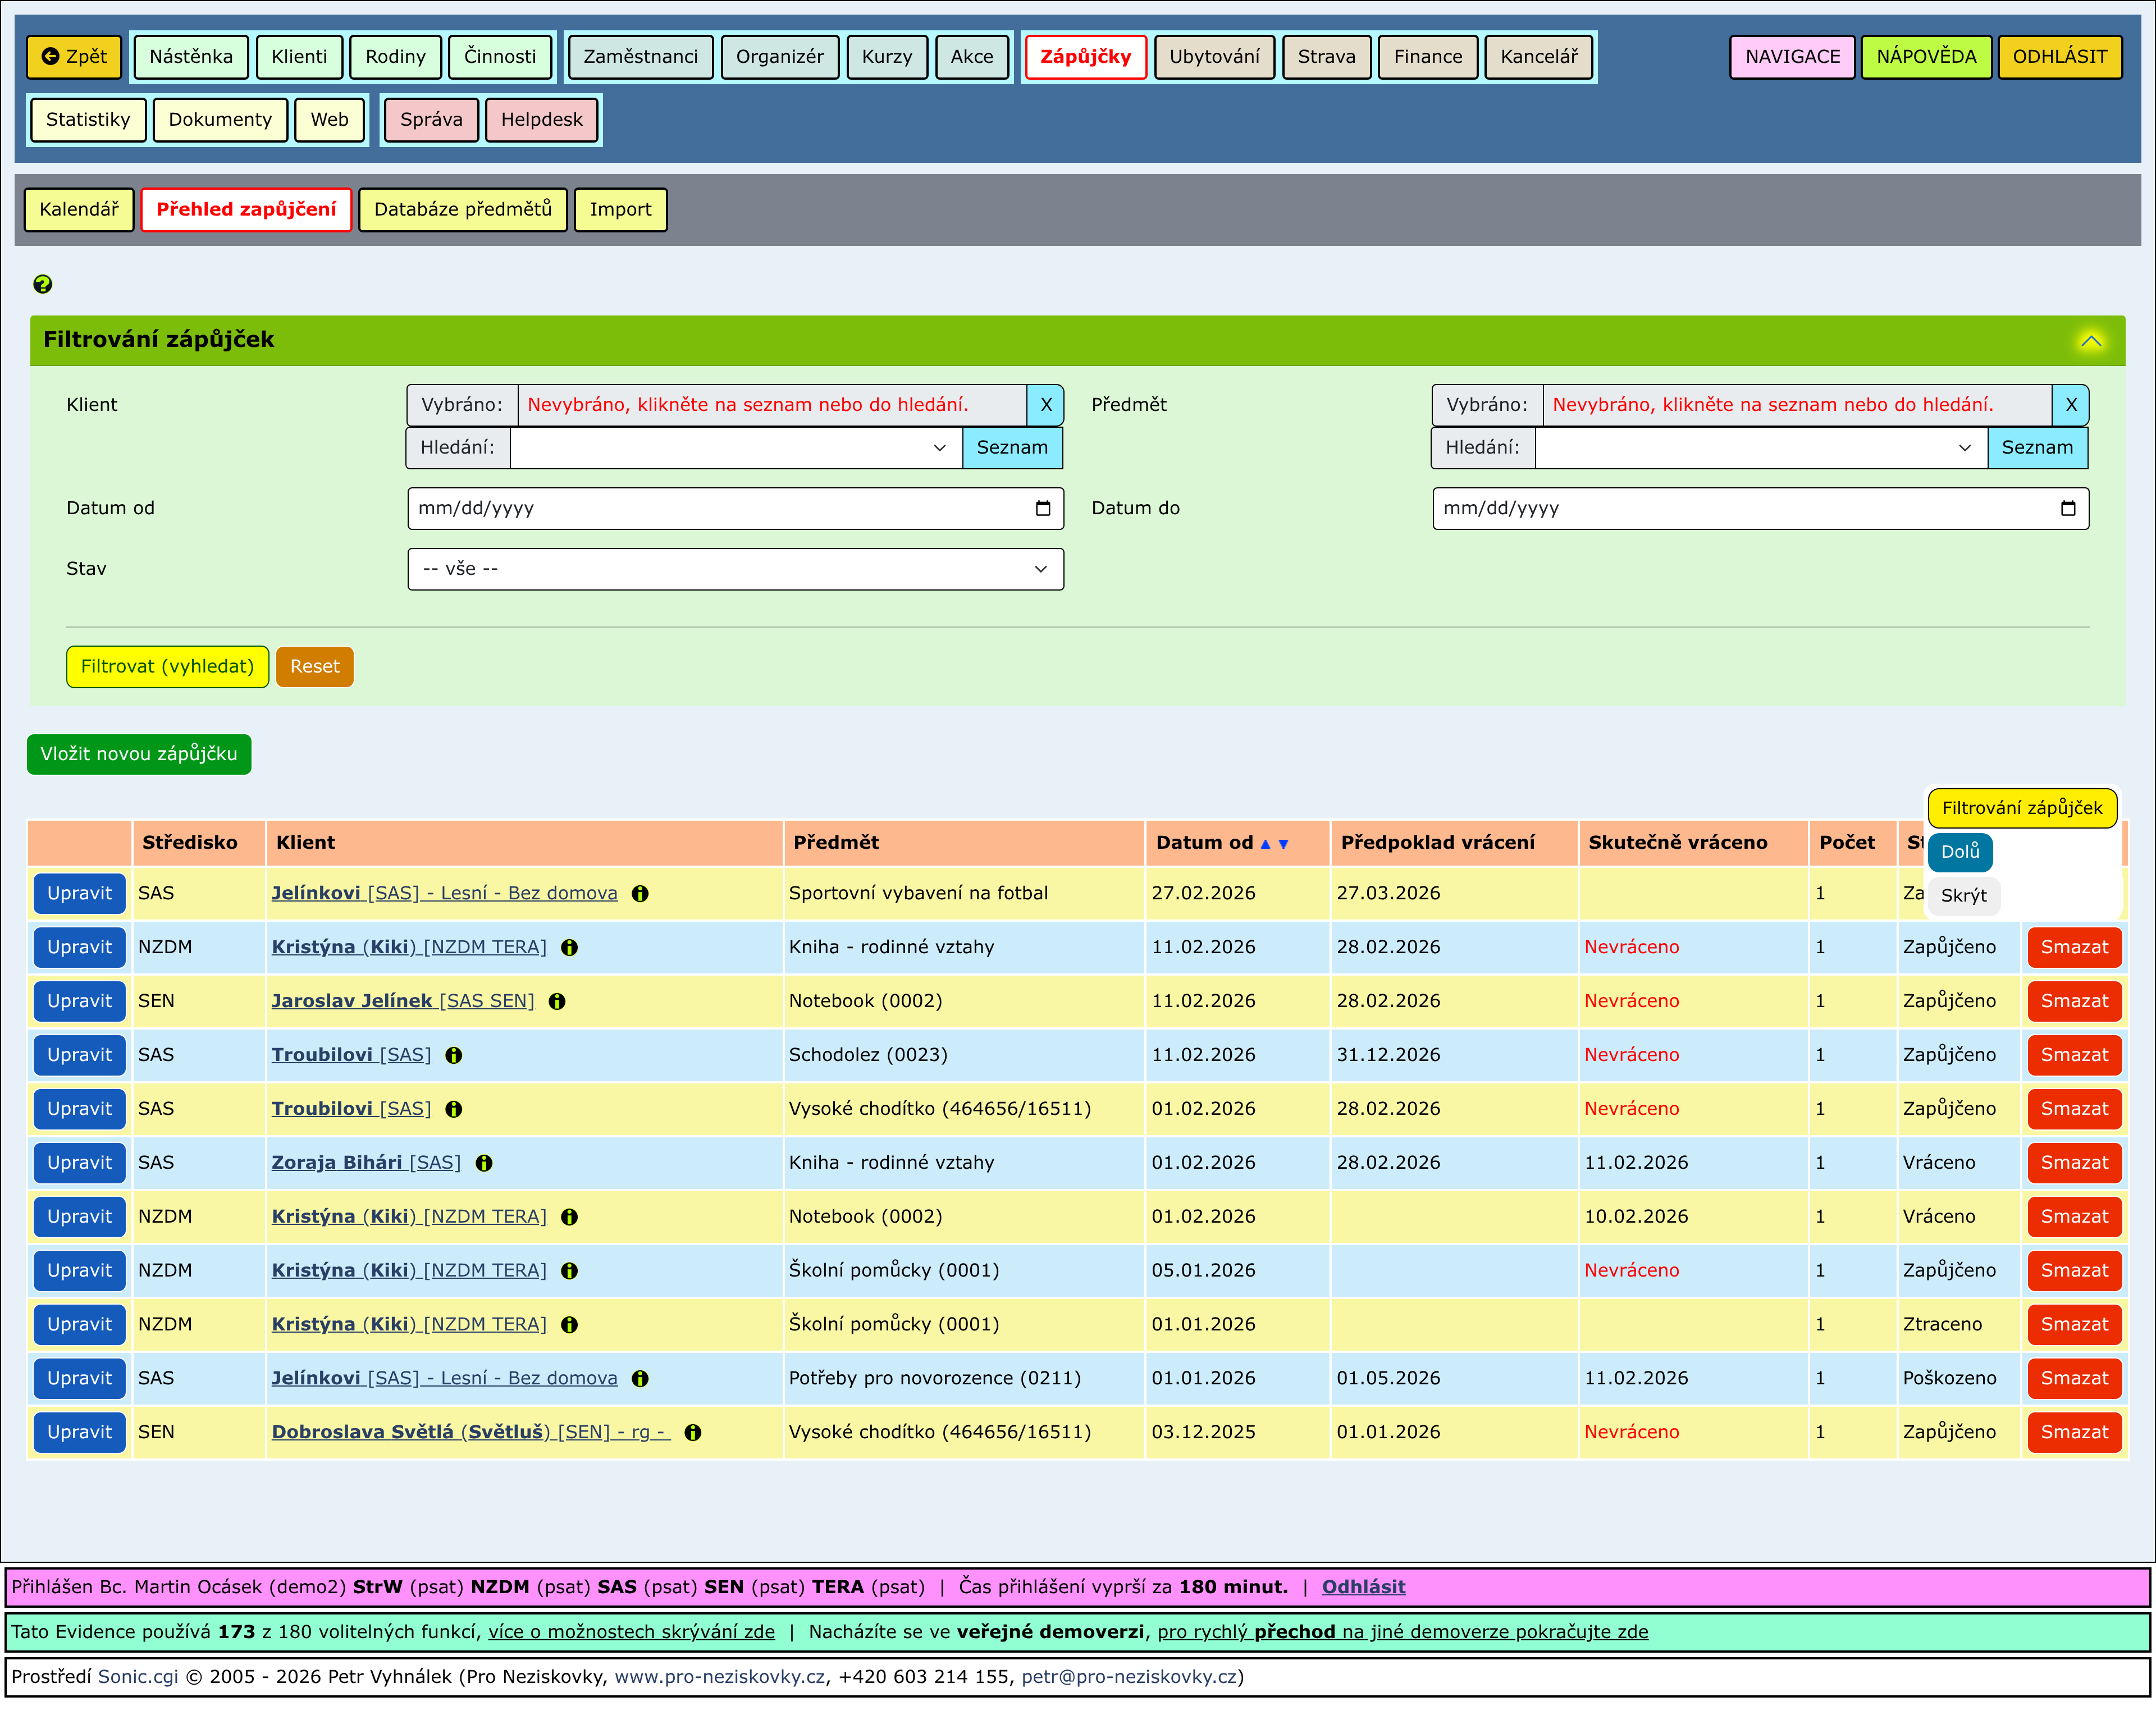Expand the Předmět Hledání combo box

pyautogui.click(x=1964, y=448)
